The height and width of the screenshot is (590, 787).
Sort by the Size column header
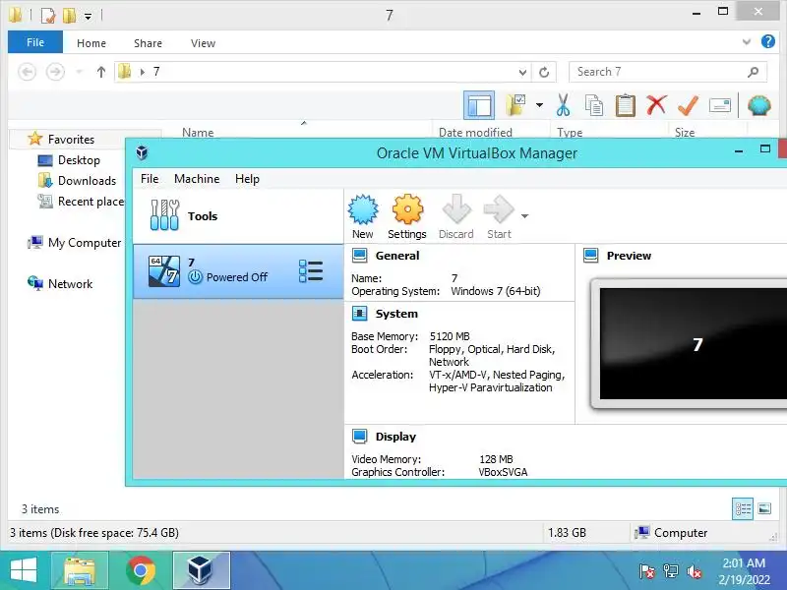point(685,133)
